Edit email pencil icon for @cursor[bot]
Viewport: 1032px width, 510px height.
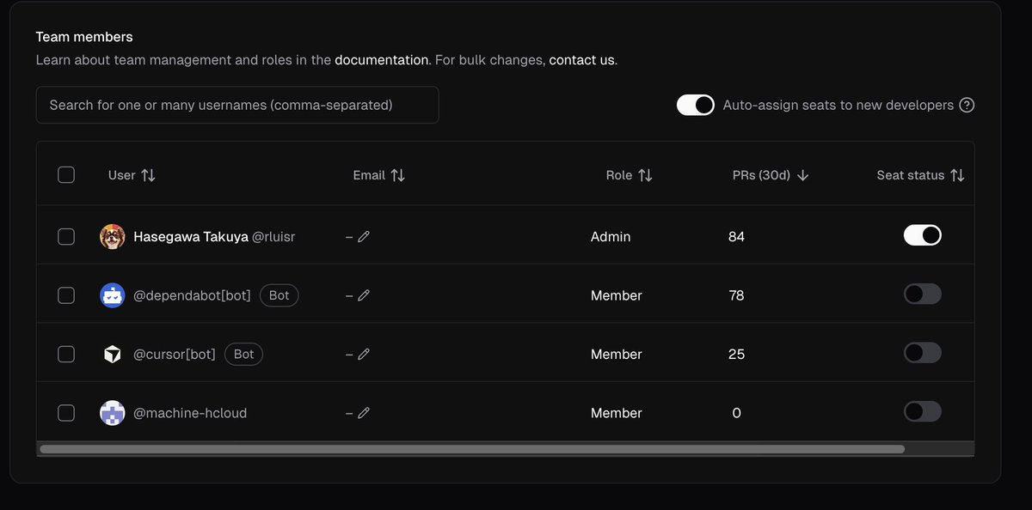(364, 354)
